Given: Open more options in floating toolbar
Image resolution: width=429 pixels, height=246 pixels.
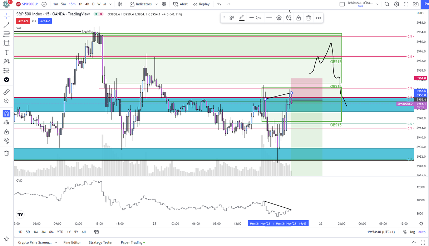Looking at the screenshot, I should click(318, 18).
